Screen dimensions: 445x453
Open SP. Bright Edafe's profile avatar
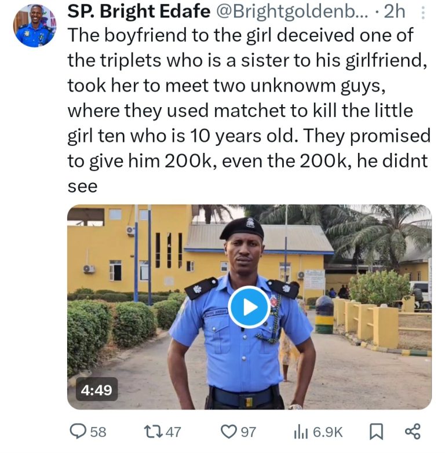[34, 26]
